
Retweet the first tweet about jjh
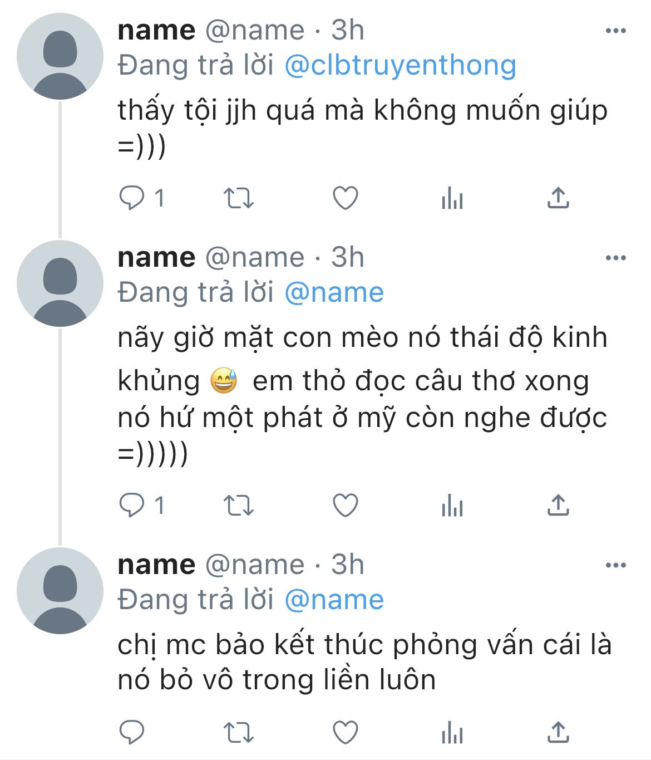tap(238, 198)
